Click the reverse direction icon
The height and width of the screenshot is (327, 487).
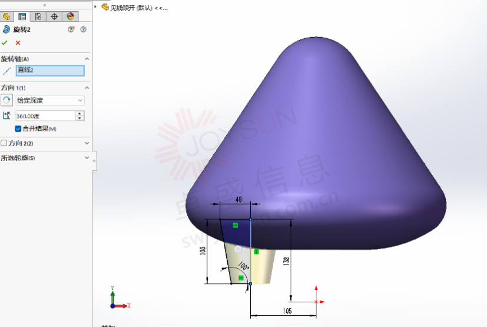click(x=7, y=100)
